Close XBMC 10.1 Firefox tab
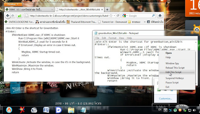Screen dimensions: 200x114 click(52, 10)
